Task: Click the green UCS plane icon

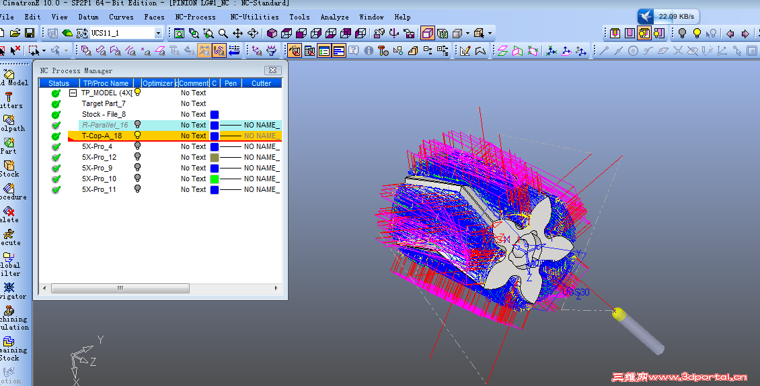Action: click(67, 33)
